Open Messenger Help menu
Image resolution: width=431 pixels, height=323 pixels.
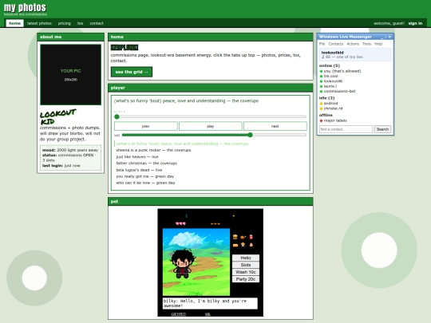pyautogui.click(x=378, y=44)
